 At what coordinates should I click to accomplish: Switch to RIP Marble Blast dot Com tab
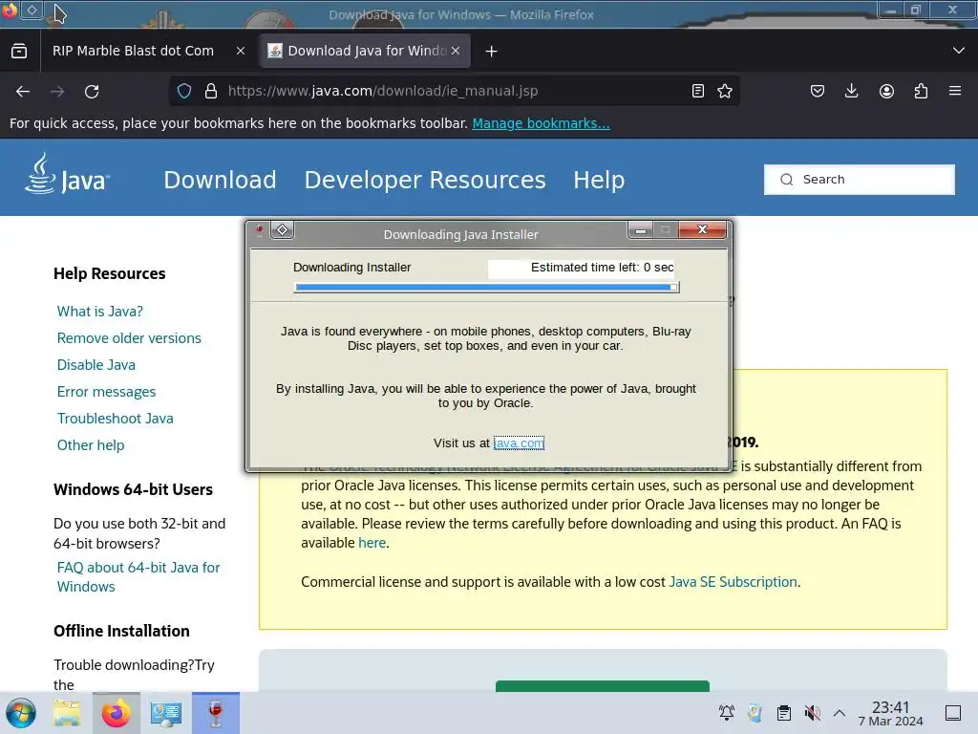pos(133,52)
